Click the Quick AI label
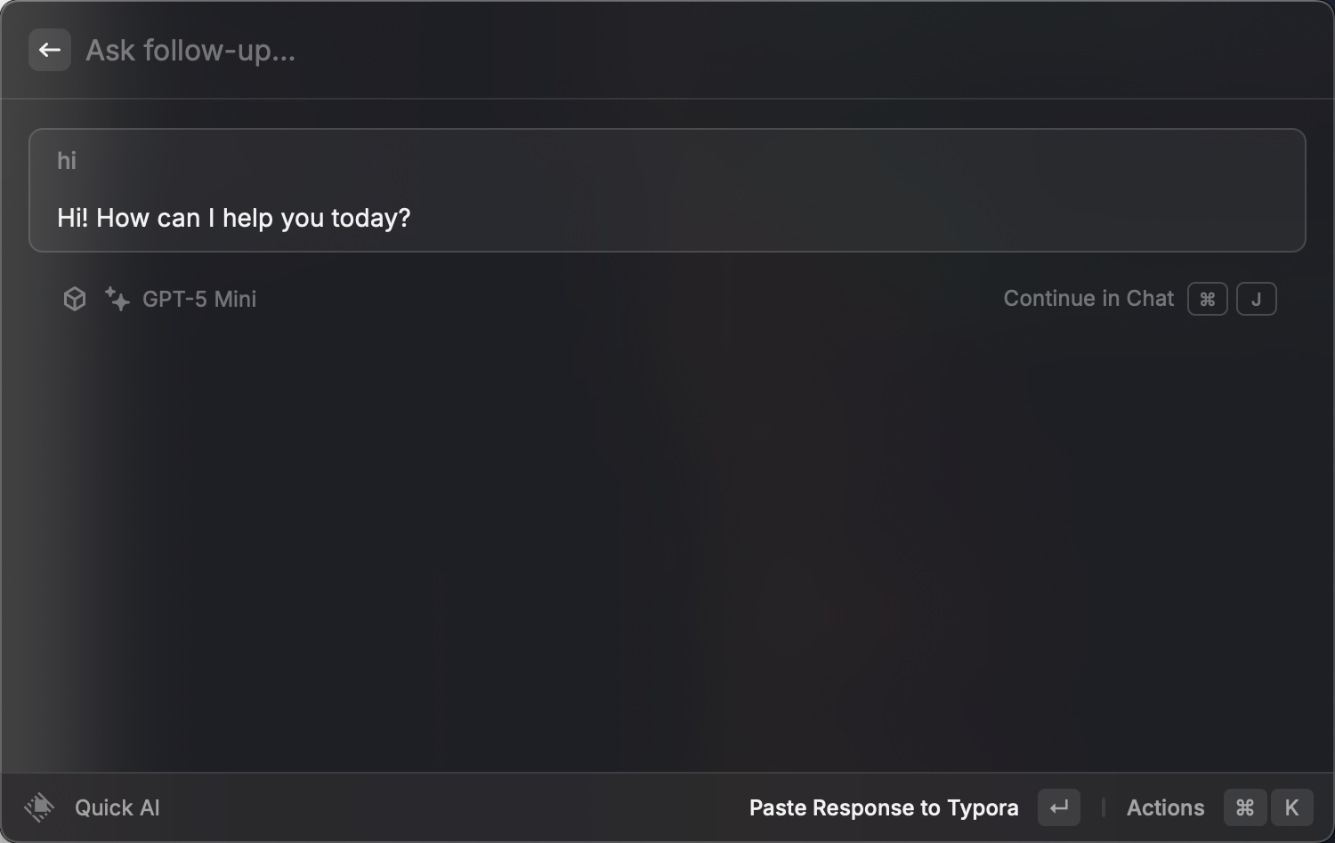The image size is (1335, 843). pyautogui.click(x=117, y=807)
